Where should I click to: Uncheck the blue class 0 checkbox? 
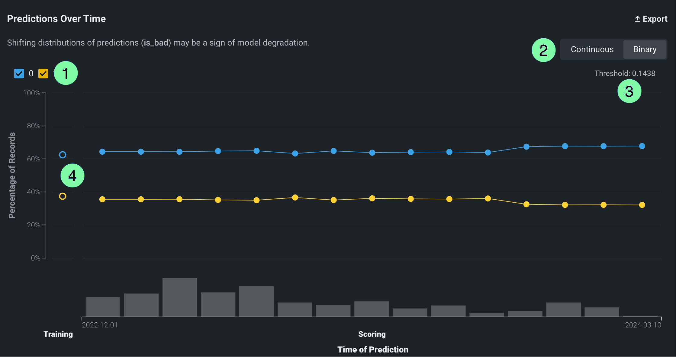19,73
